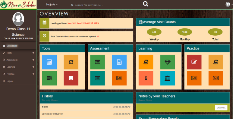Open the Subjects dropdown menu
The height and width of the screenshot is (119, 233).
click(52, 5)
